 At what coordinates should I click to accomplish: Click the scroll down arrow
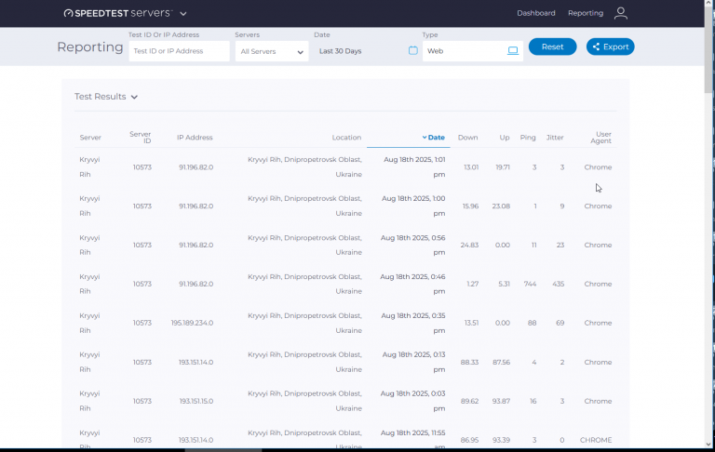point(708,445)
